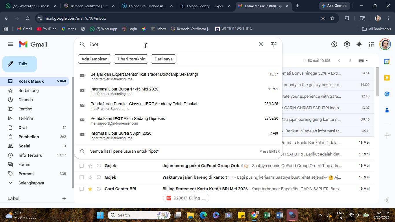The image size is (395, 222).
Task: Open Ask Gemini button in Chrome
Action: pyautogui.click(x=335, y=6)
